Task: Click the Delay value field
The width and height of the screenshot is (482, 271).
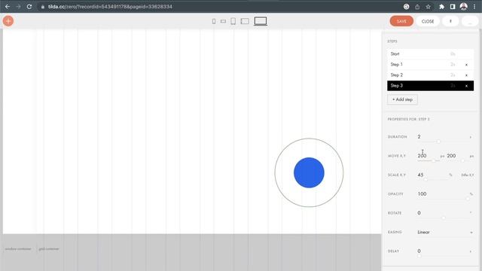Action: click(x=442, y=251)
